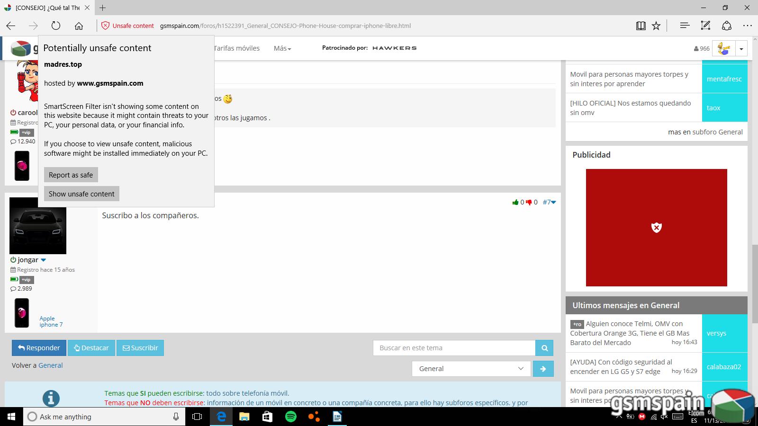Open user taox profile cell
This screenshot has height=426, width=758.
coord(724,108)
